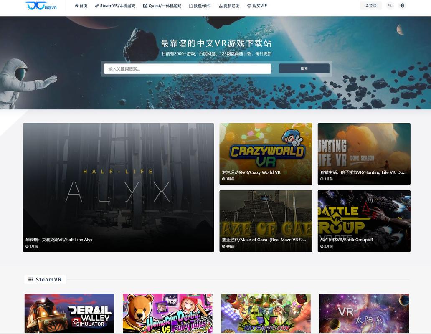Click the home icon beside 首页
Image resolution: width=431 pixels, height=334 pixels.
76,5
